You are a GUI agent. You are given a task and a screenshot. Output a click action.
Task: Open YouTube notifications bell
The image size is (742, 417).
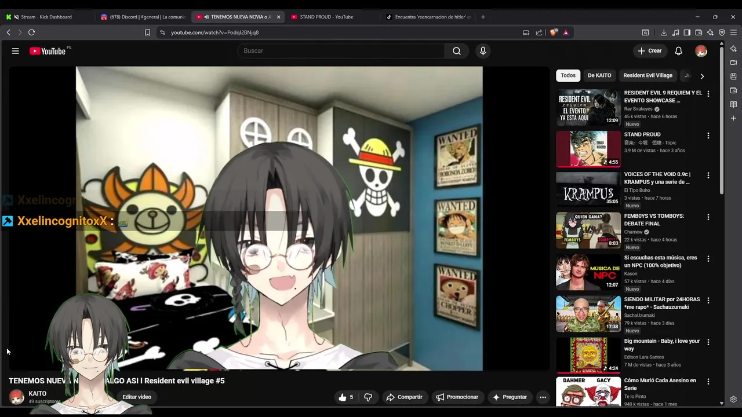coord(678,51)
